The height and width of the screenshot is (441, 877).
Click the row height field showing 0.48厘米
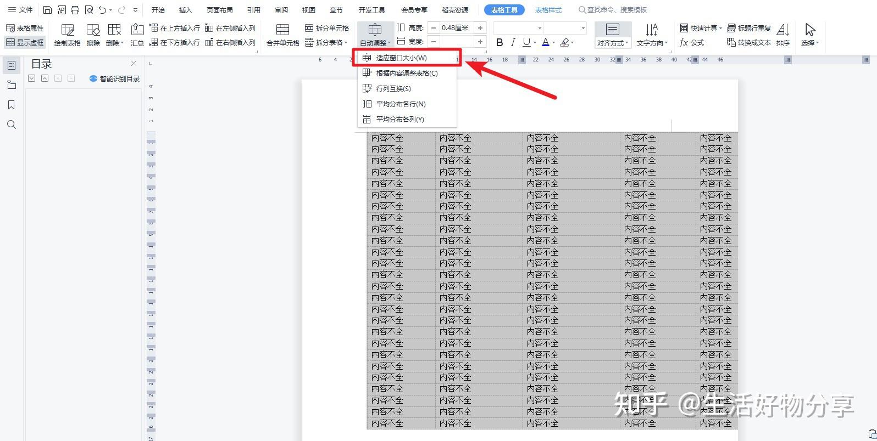coord(457,27)
